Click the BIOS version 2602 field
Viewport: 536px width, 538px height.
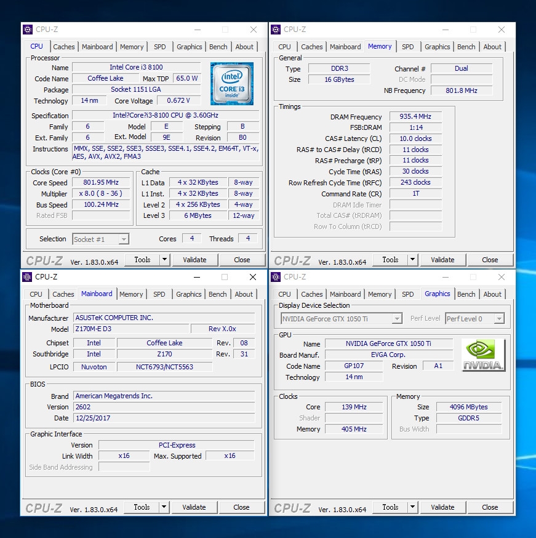164,407
